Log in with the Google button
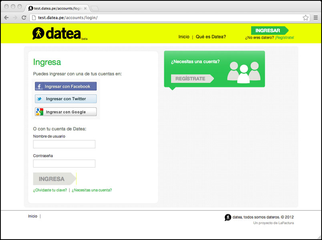The height and width of the screenshot is (240, 322). tap(66, 112)
